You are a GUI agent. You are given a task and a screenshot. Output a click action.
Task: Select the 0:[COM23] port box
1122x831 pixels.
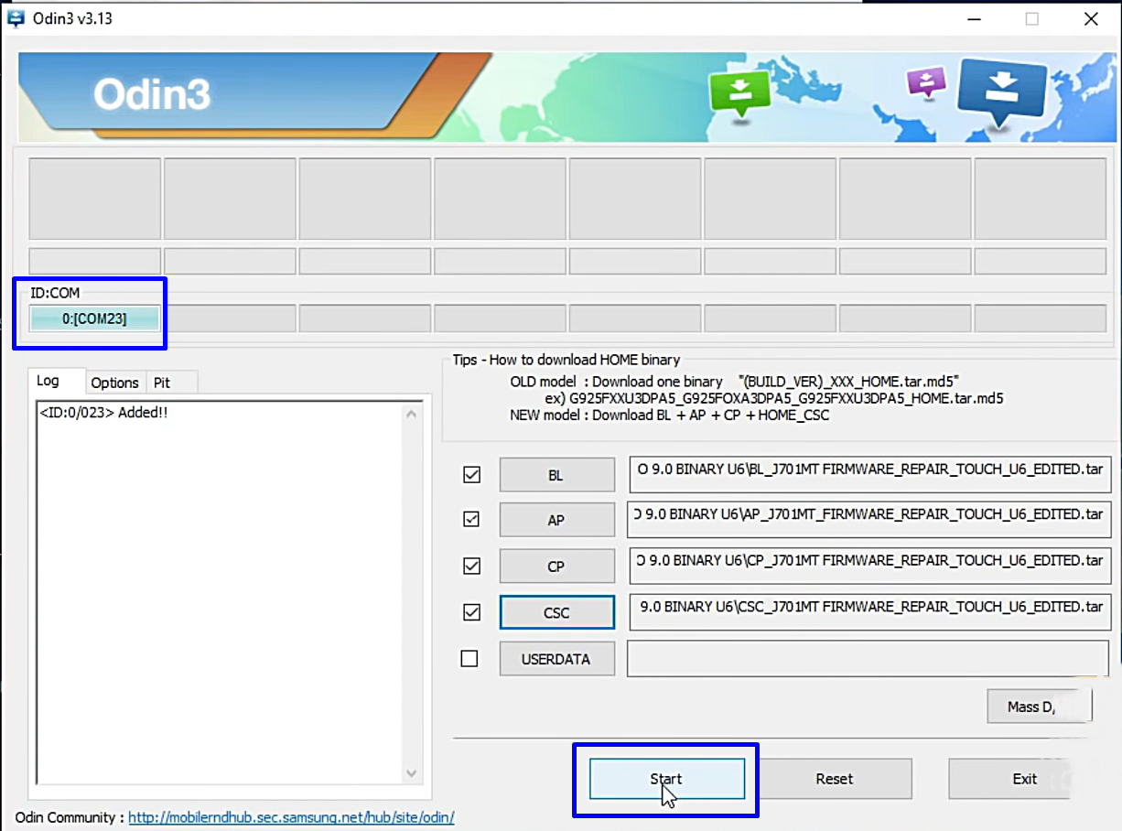(94, 318)
